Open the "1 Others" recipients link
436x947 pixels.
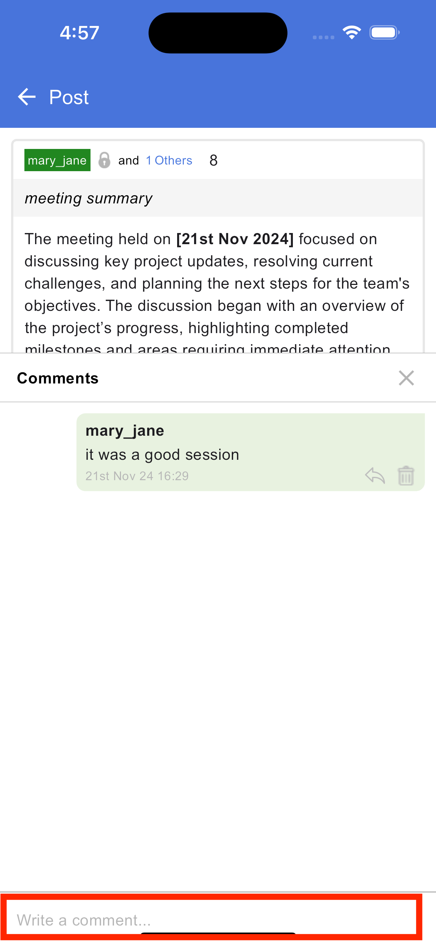pos(169,160)
